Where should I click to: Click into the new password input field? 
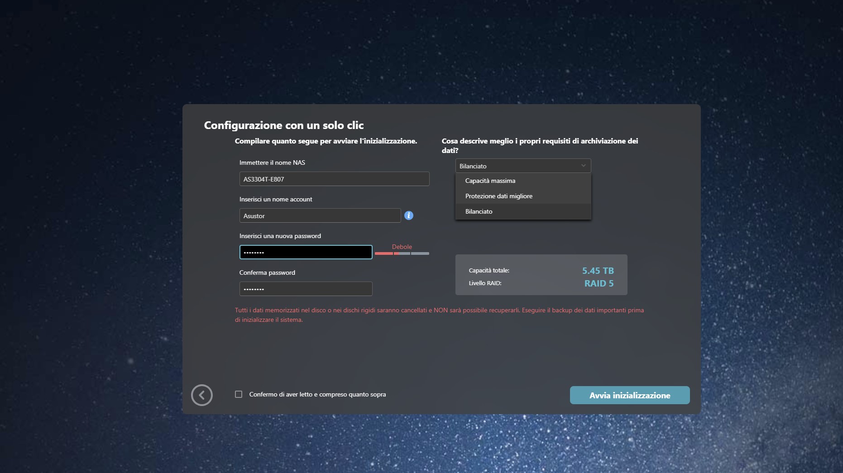pyautogui.click(x=306, y=252)
